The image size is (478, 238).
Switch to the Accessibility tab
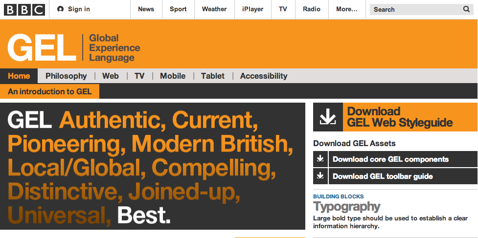264,76
